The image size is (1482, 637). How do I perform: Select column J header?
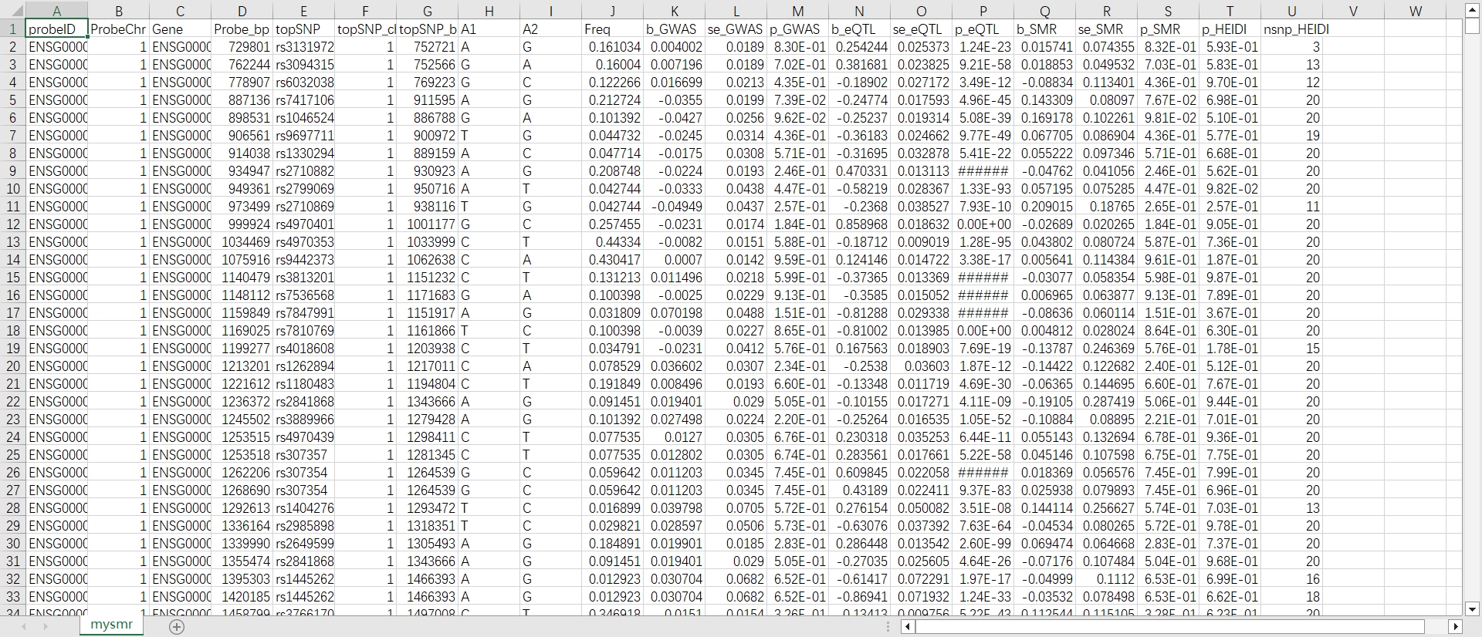(612, 11)
